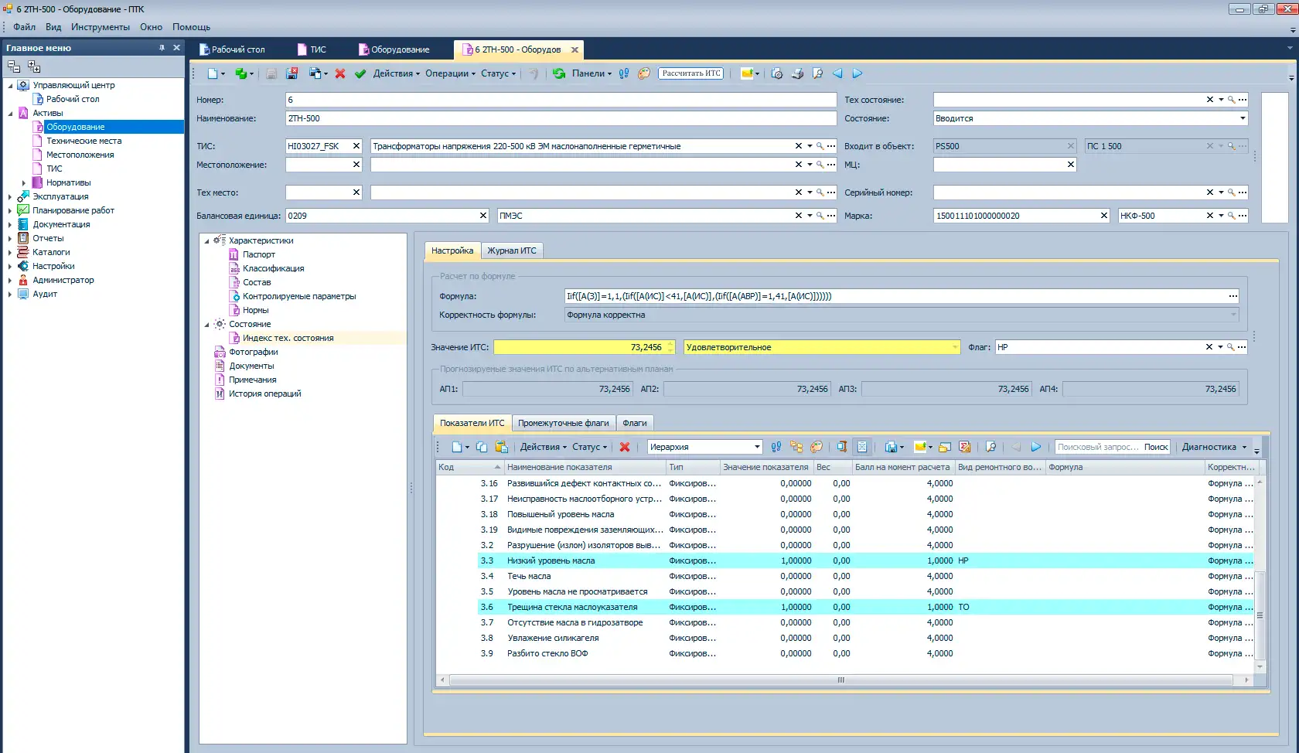Image resolution: width=1299 pixels, height=753 pixels.
Task: Select the row 'Низкий уровень масла'
Action: tap(551, 560)
